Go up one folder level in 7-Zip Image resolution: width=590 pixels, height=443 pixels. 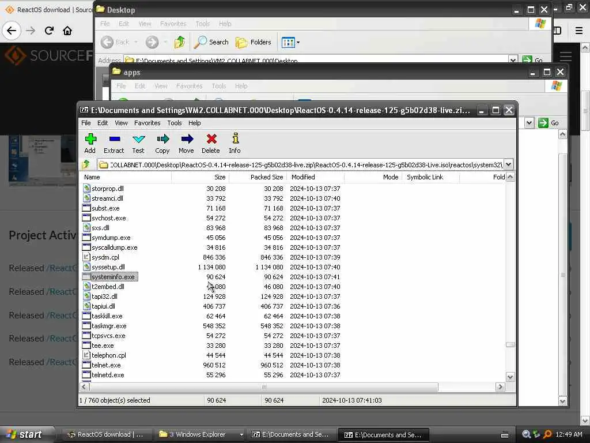click(86, 164)
